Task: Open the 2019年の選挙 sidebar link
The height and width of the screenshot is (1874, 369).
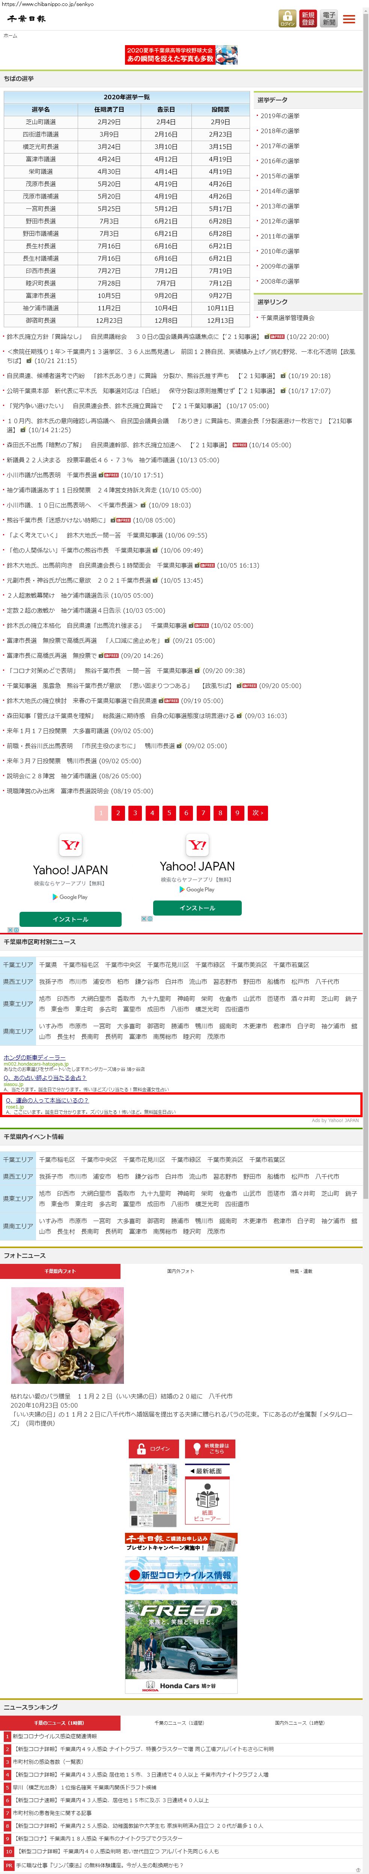Action: 280,116
